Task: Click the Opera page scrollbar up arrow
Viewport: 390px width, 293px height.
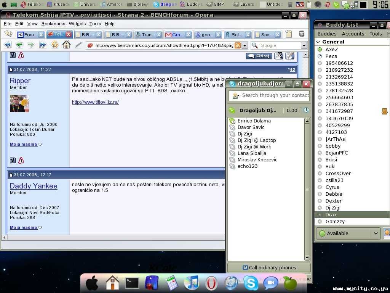Action: (x=306, y=55)
